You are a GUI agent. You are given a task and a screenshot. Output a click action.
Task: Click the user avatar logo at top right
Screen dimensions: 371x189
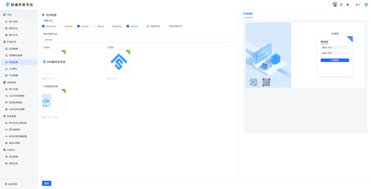tap(366, 4)
